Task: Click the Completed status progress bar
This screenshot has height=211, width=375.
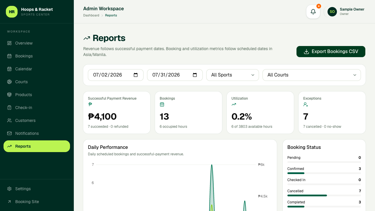Action: coord(324,207)
